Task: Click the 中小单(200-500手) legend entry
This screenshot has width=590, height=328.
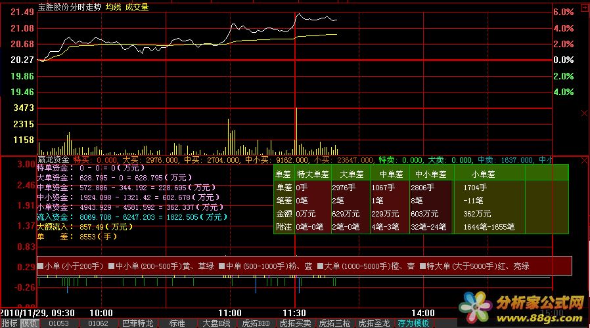Action: coord(161,266)
